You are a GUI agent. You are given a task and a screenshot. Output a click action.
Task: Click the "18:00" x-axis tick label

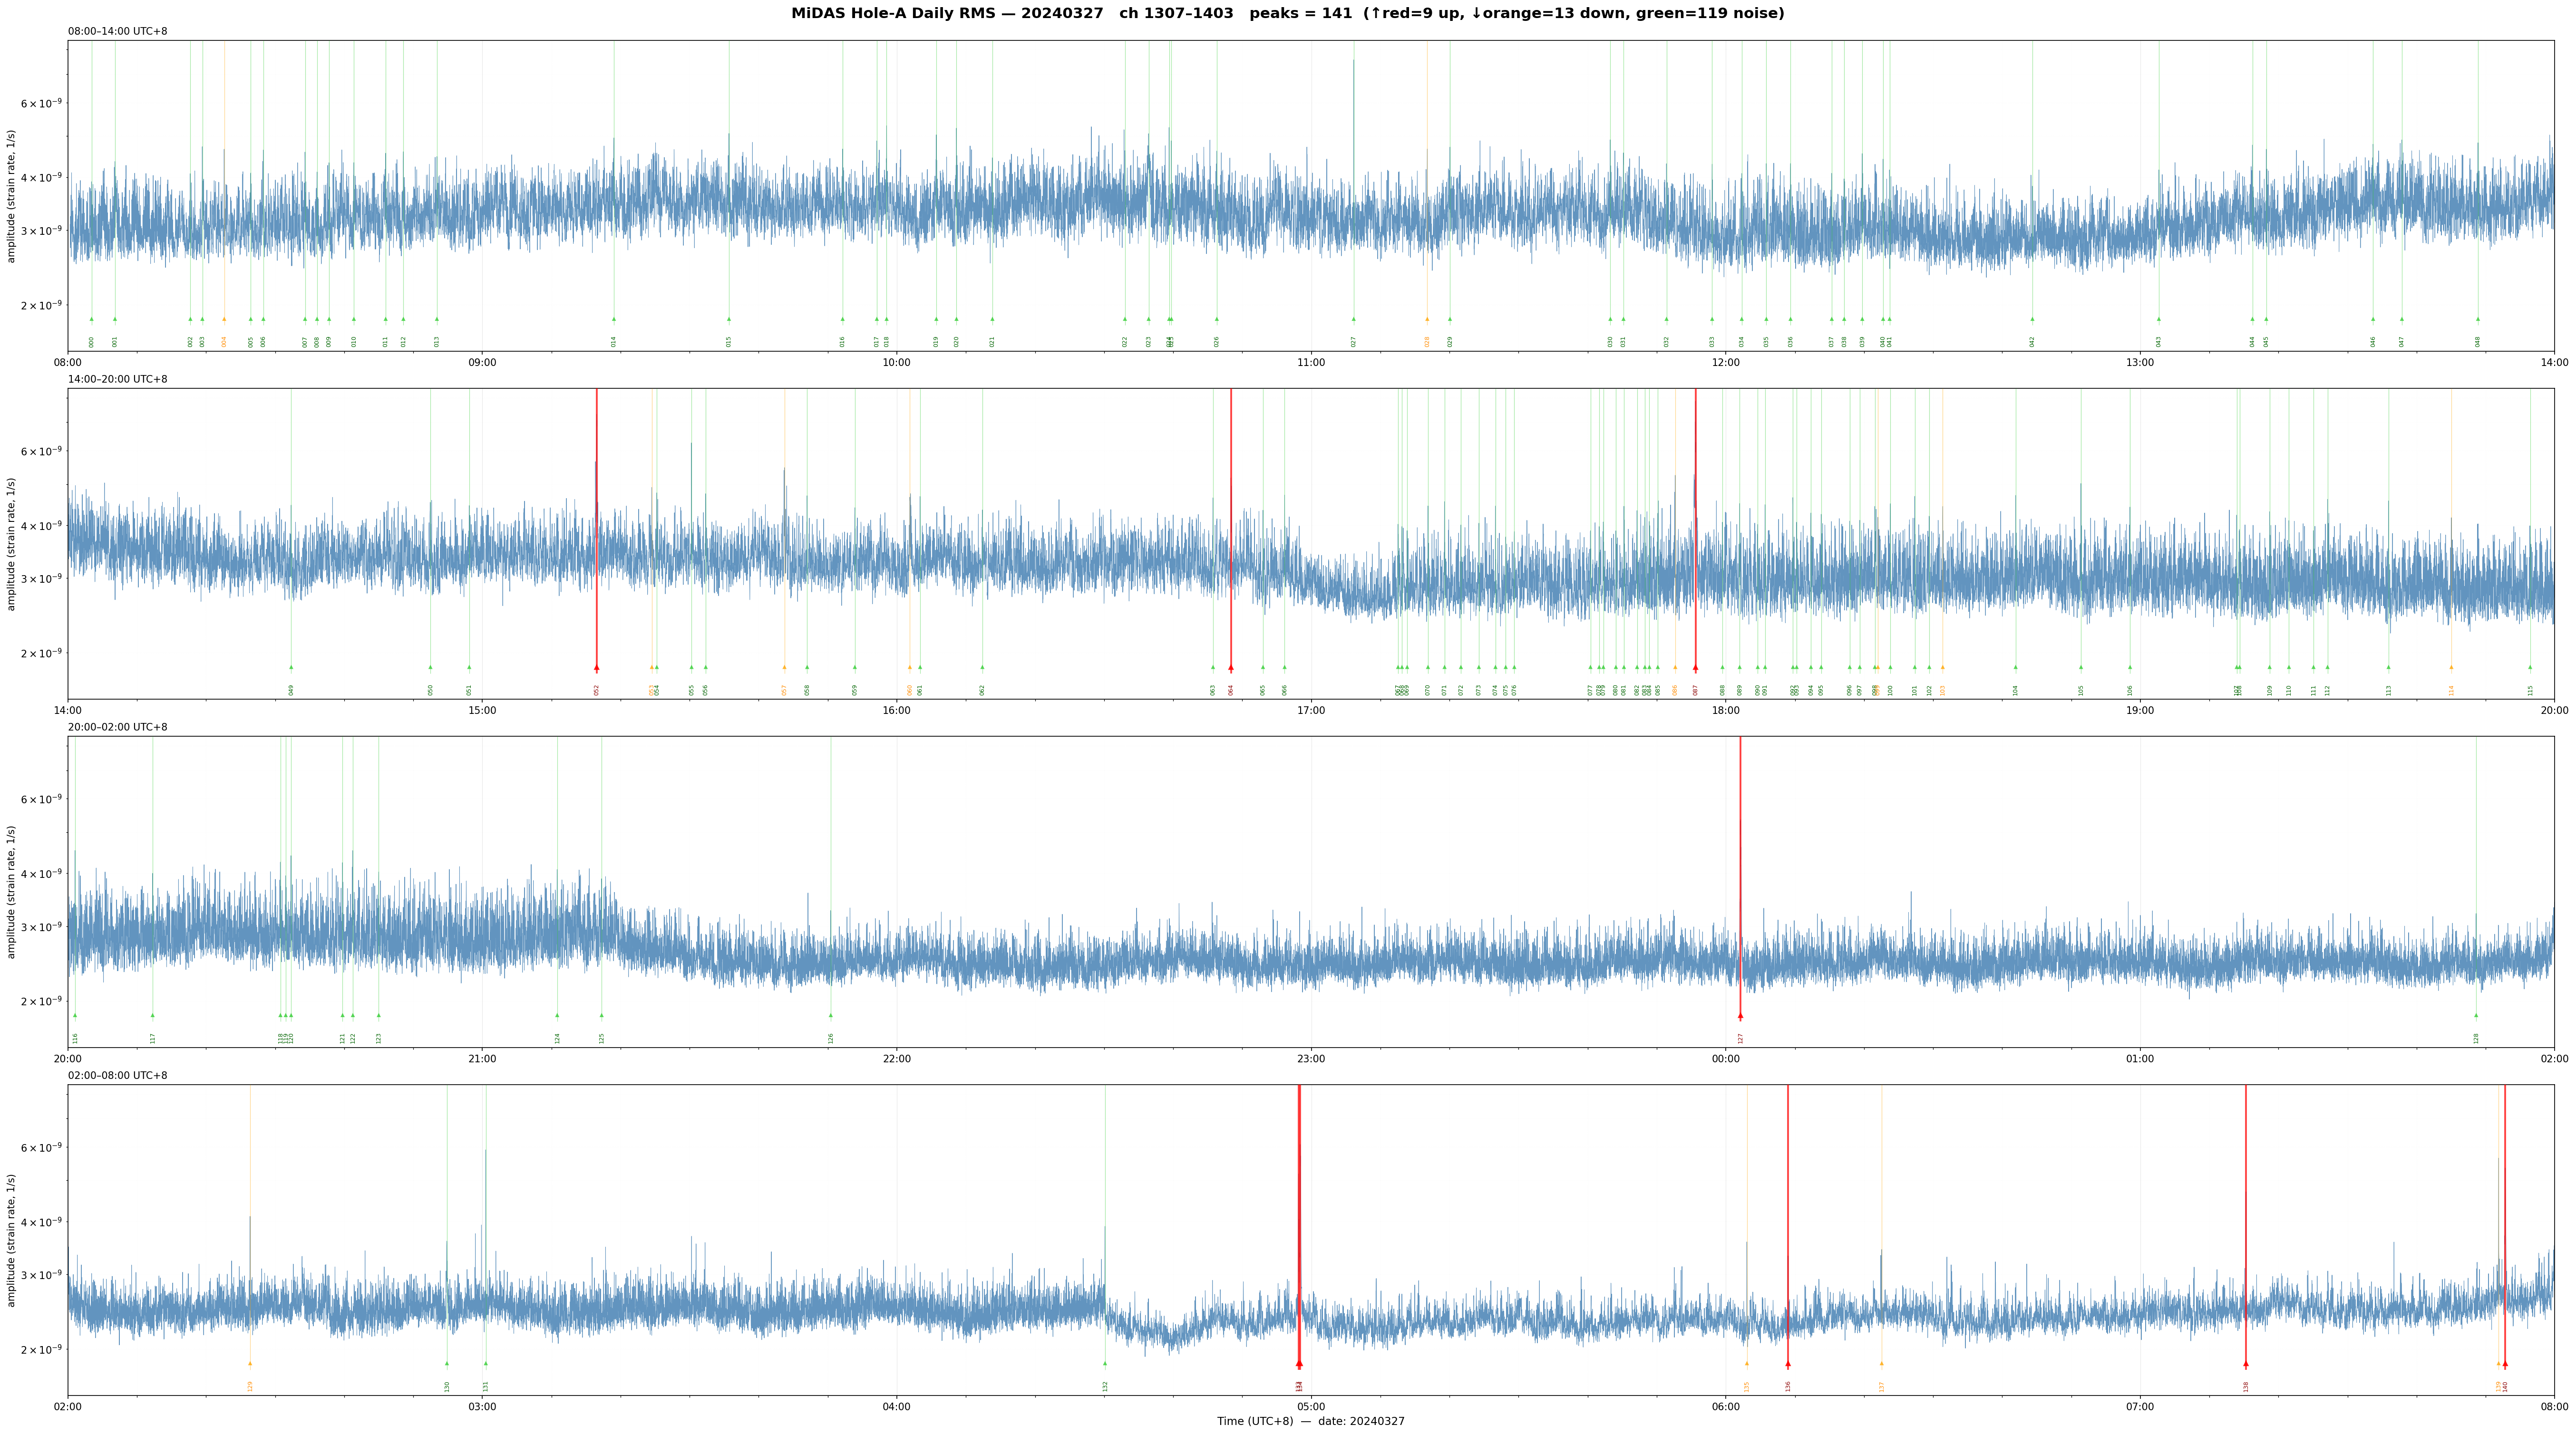[1726, 711]
